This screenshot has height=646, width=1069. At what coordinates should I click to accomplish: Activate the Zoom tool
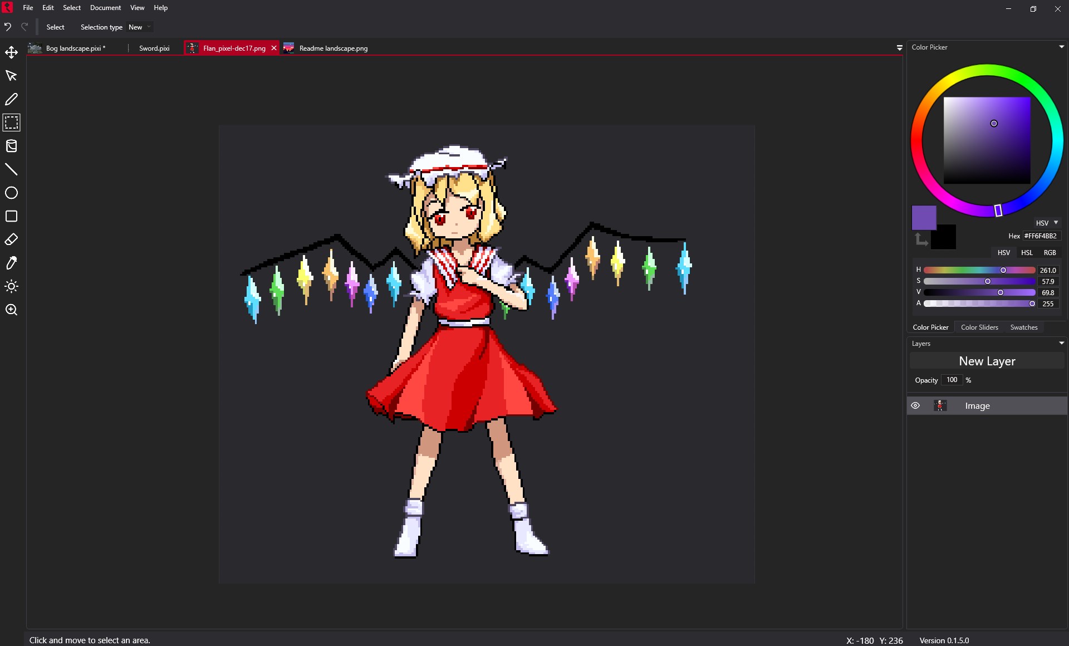coord(11,310)
